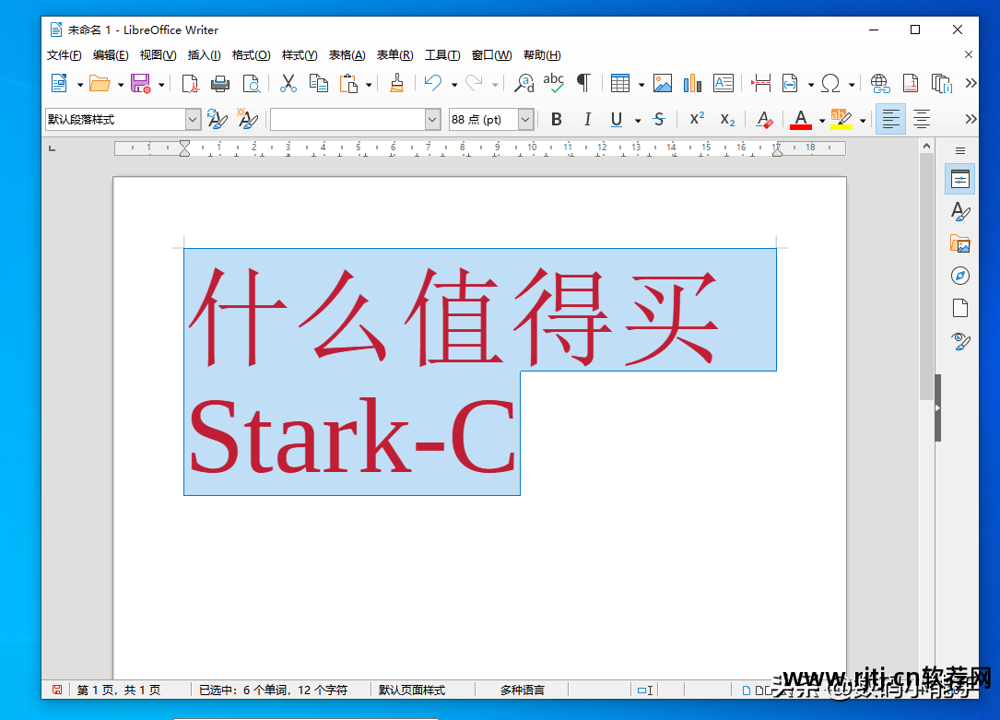
Task: Open the 格式(O) menu
Action: 252,55
